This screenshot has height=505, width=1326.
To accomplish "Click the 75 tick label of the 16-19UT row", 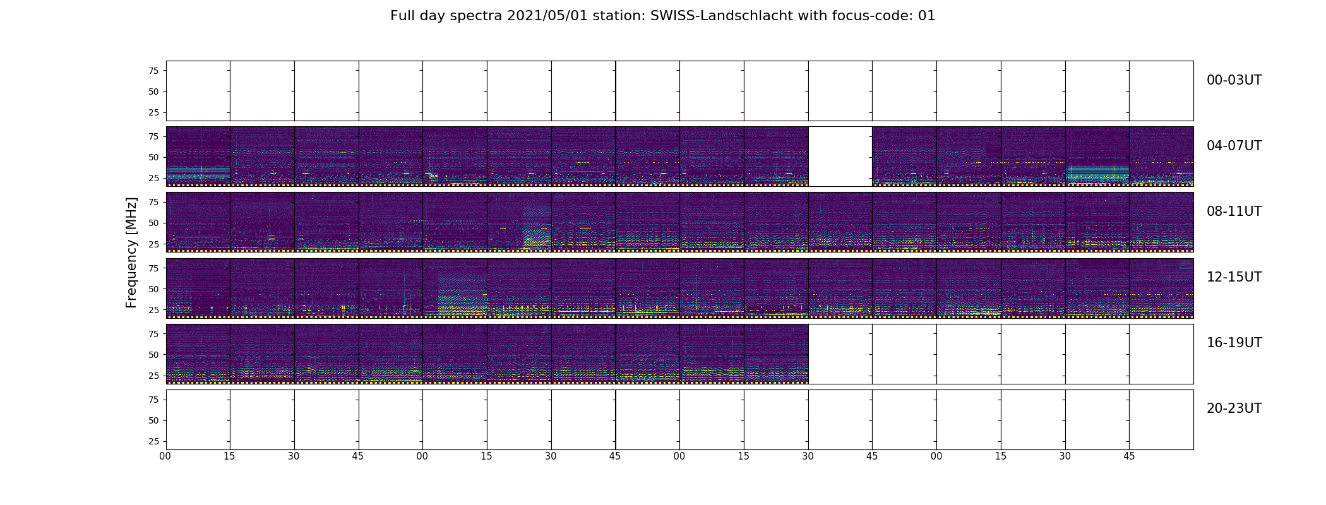I will (153, 334).
